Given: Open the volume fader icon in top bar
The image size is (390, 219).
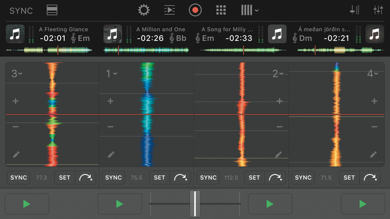Looking at the screenshot, I should click(x=354, y=10).
